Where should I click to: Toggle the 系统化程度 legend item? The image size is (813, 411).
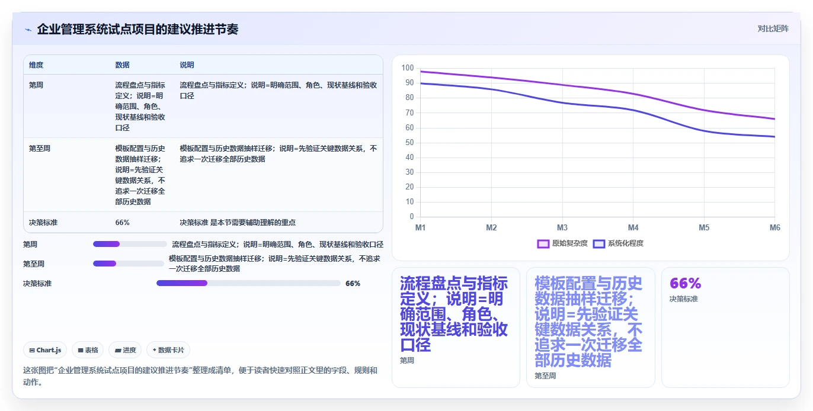(618, 243)
